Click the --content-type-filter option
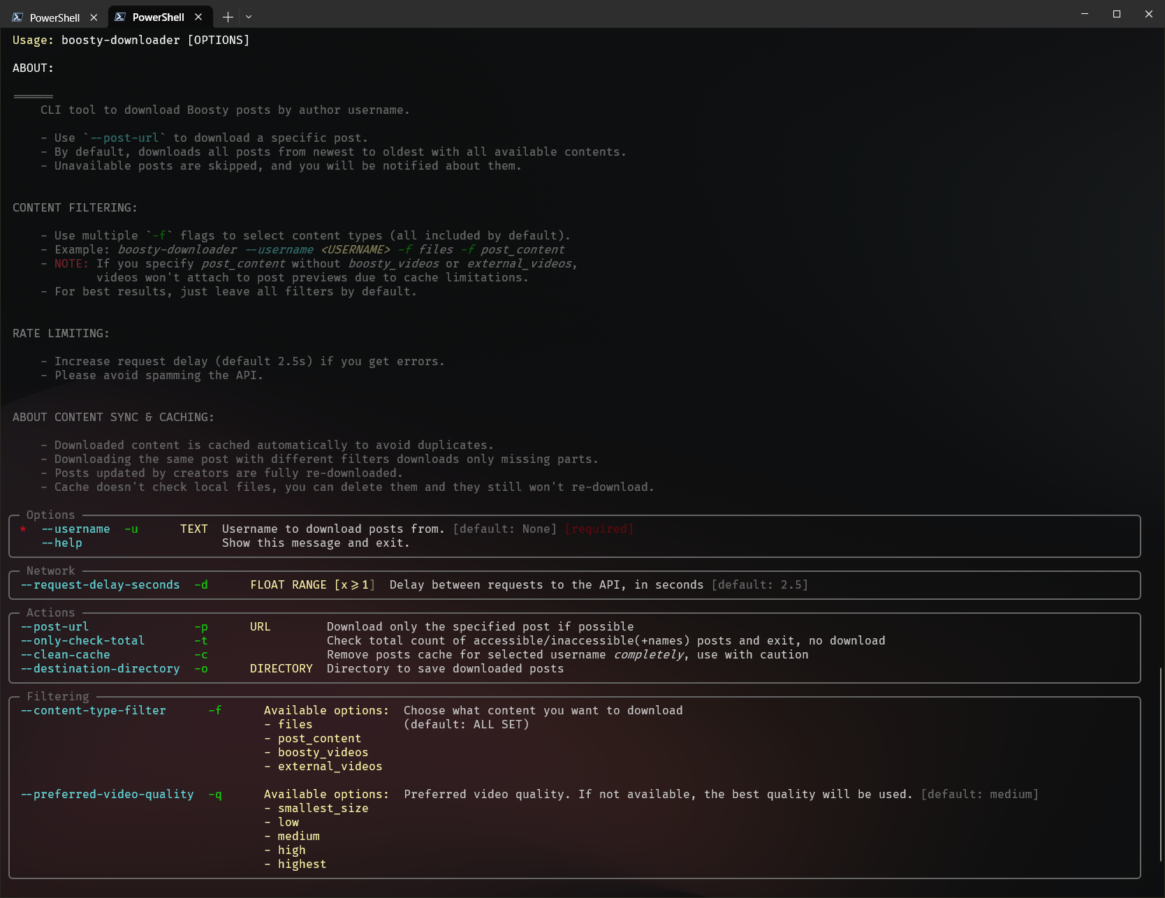 tap(94, 710)
